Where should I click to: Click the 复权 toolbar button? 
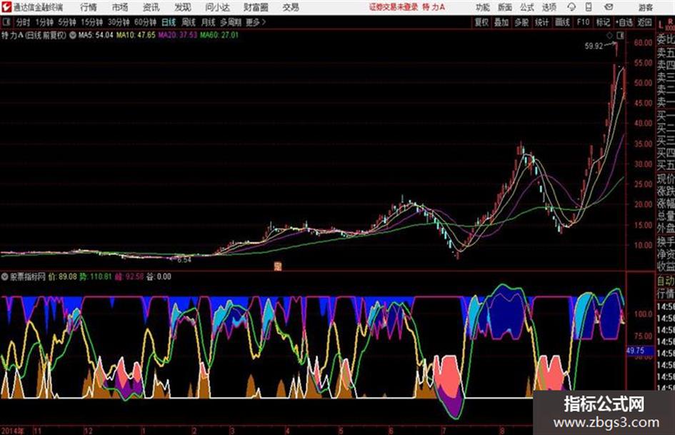[481, 22]
